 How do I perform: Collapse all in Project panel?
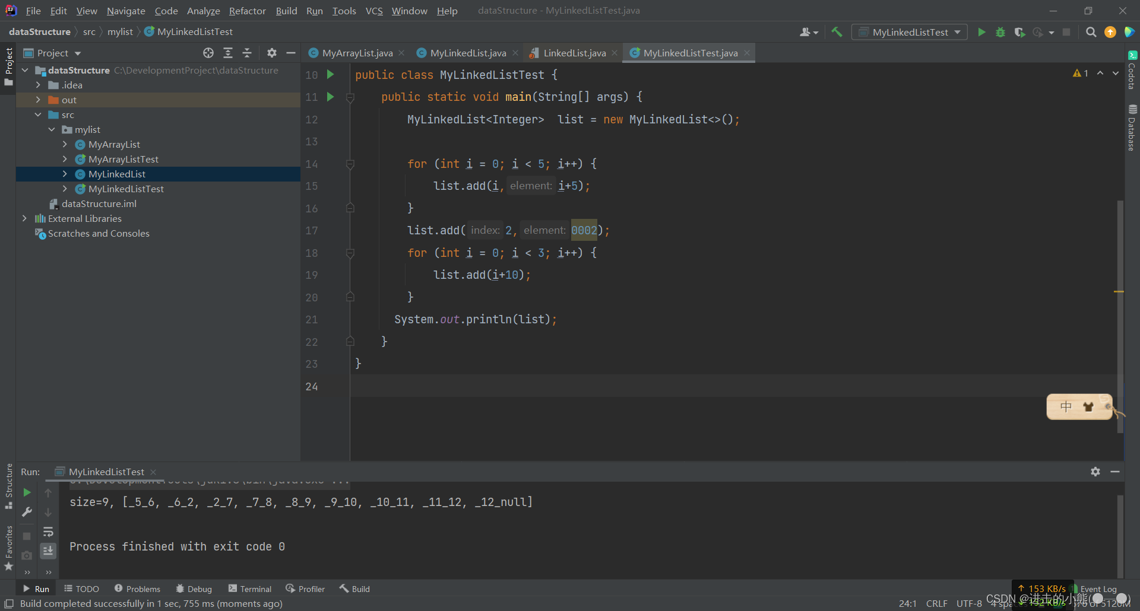pos(247,53)
